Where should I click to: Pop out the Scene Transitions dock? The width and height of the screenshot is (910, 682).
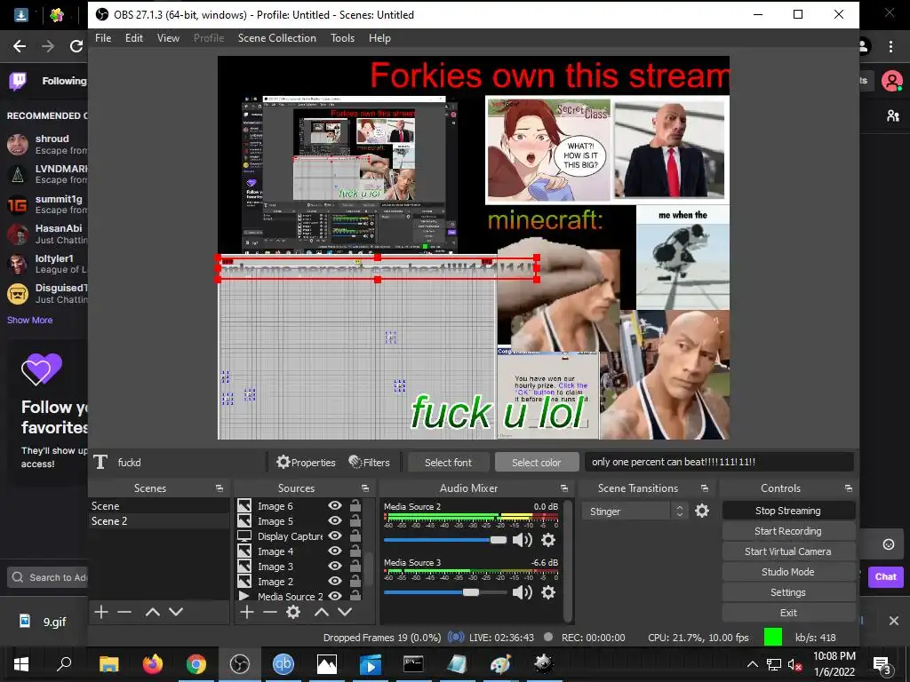[705, 488]
